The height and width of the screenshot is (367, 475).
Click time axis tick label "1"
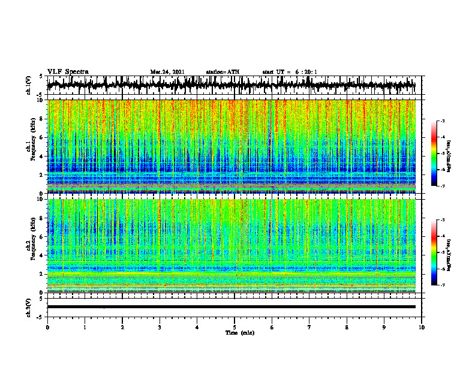(85, 327)
